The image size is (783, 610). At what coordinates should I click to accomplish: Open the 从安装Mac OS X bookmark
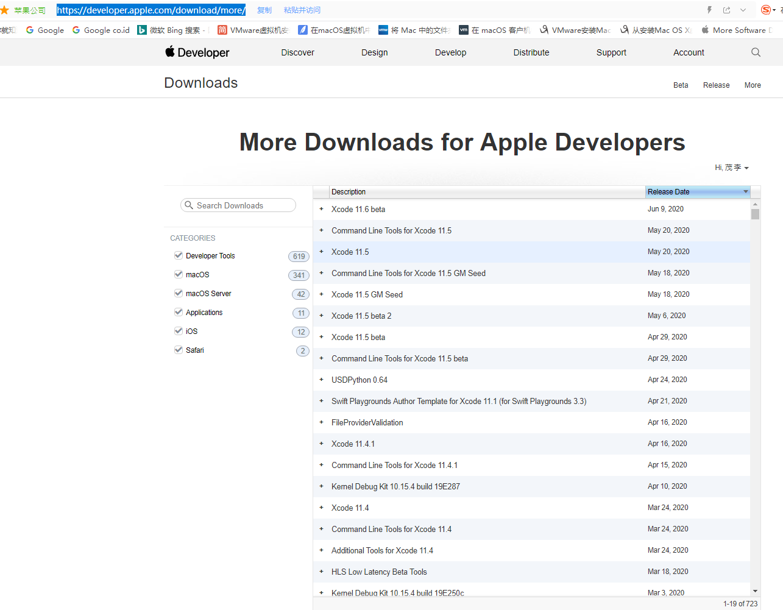[x=656, y=30]
